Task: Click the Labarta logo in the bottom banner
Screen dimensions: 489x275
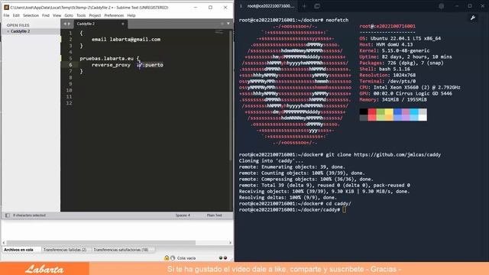Action: (44, 269)
